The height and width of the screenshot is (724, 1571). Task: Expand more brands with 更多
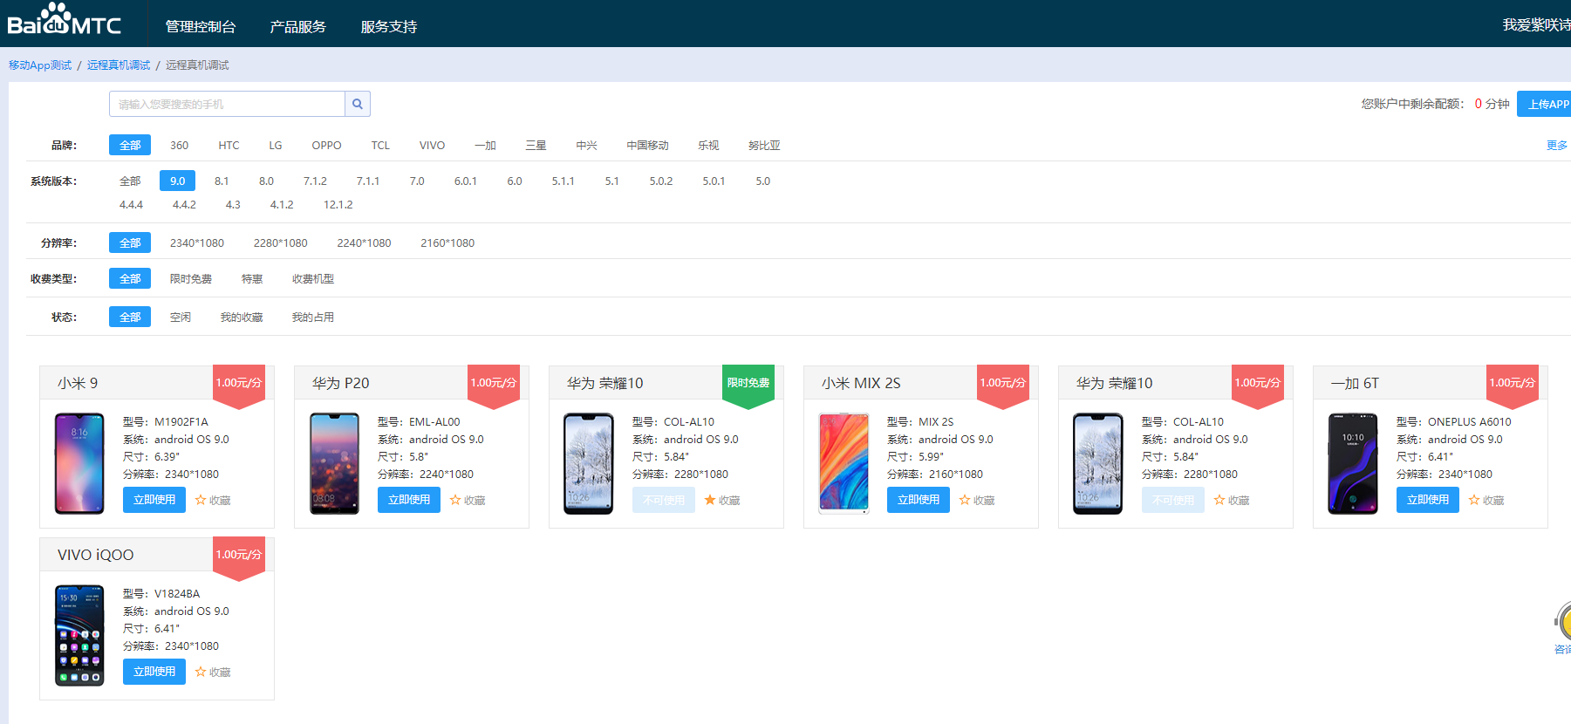[1557, 146]
